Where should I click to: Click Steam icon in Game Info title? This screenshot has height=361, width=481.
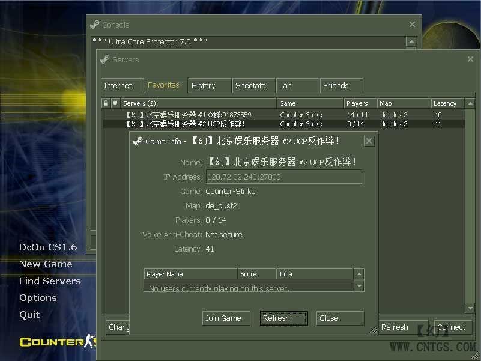[x=138, y=141]
